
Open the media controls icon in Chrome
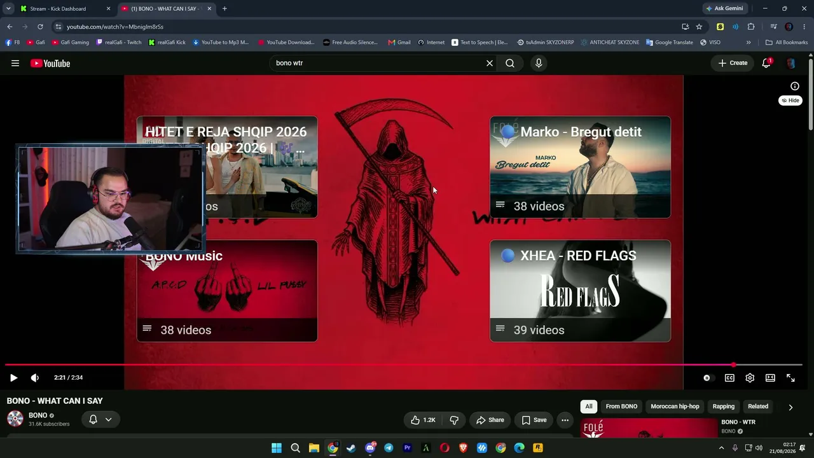pos(773,27)
